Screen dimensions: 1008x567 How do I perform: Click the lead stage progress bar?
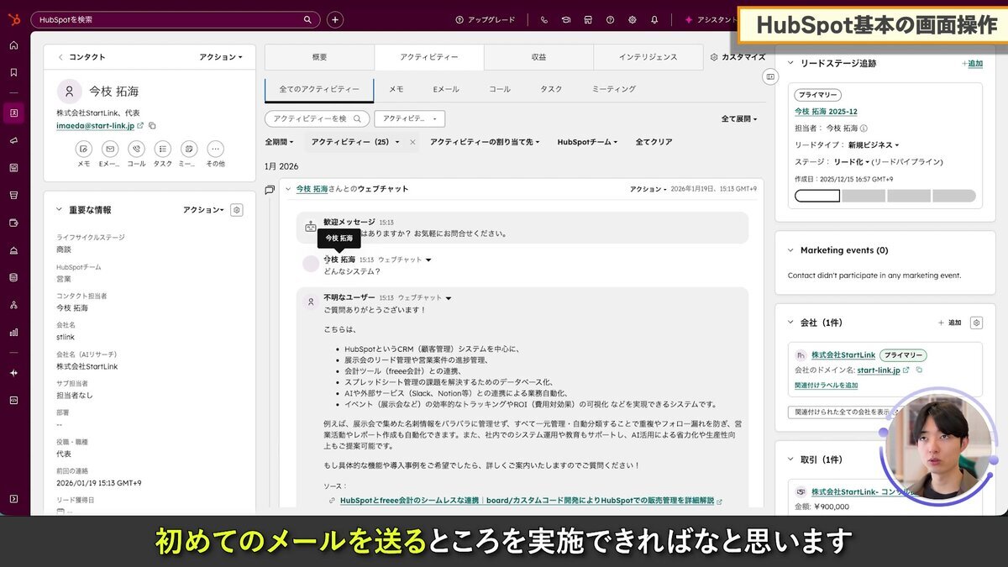click(x=885, y=196)
